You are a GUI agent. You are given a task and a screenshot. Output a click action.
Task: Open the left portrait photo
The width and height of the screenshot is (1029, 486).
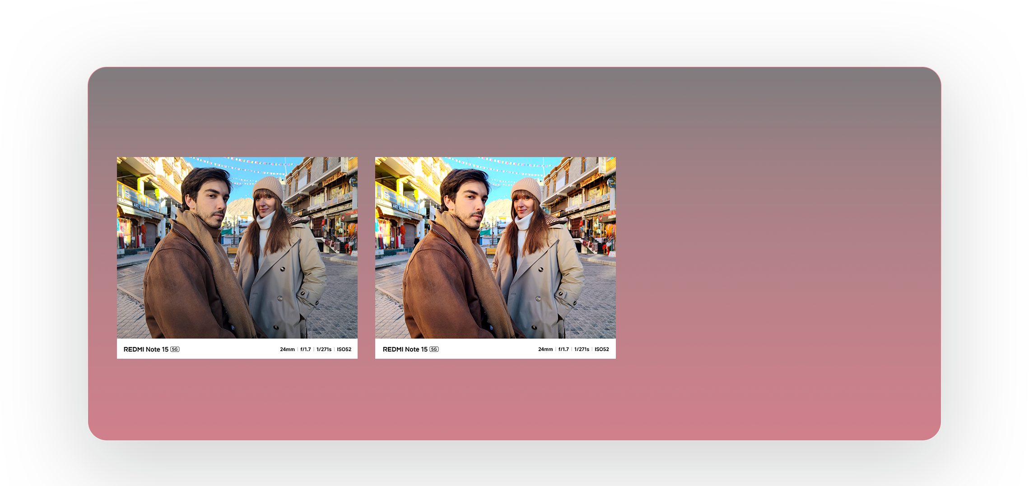tap(237, 248)
